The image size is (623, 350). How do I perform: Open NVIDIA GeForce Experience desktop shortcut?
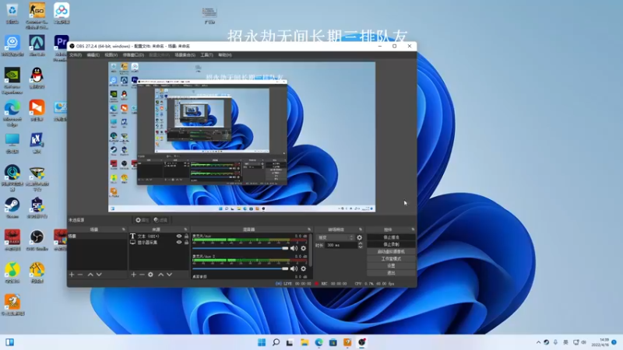[x=12, y=81]
